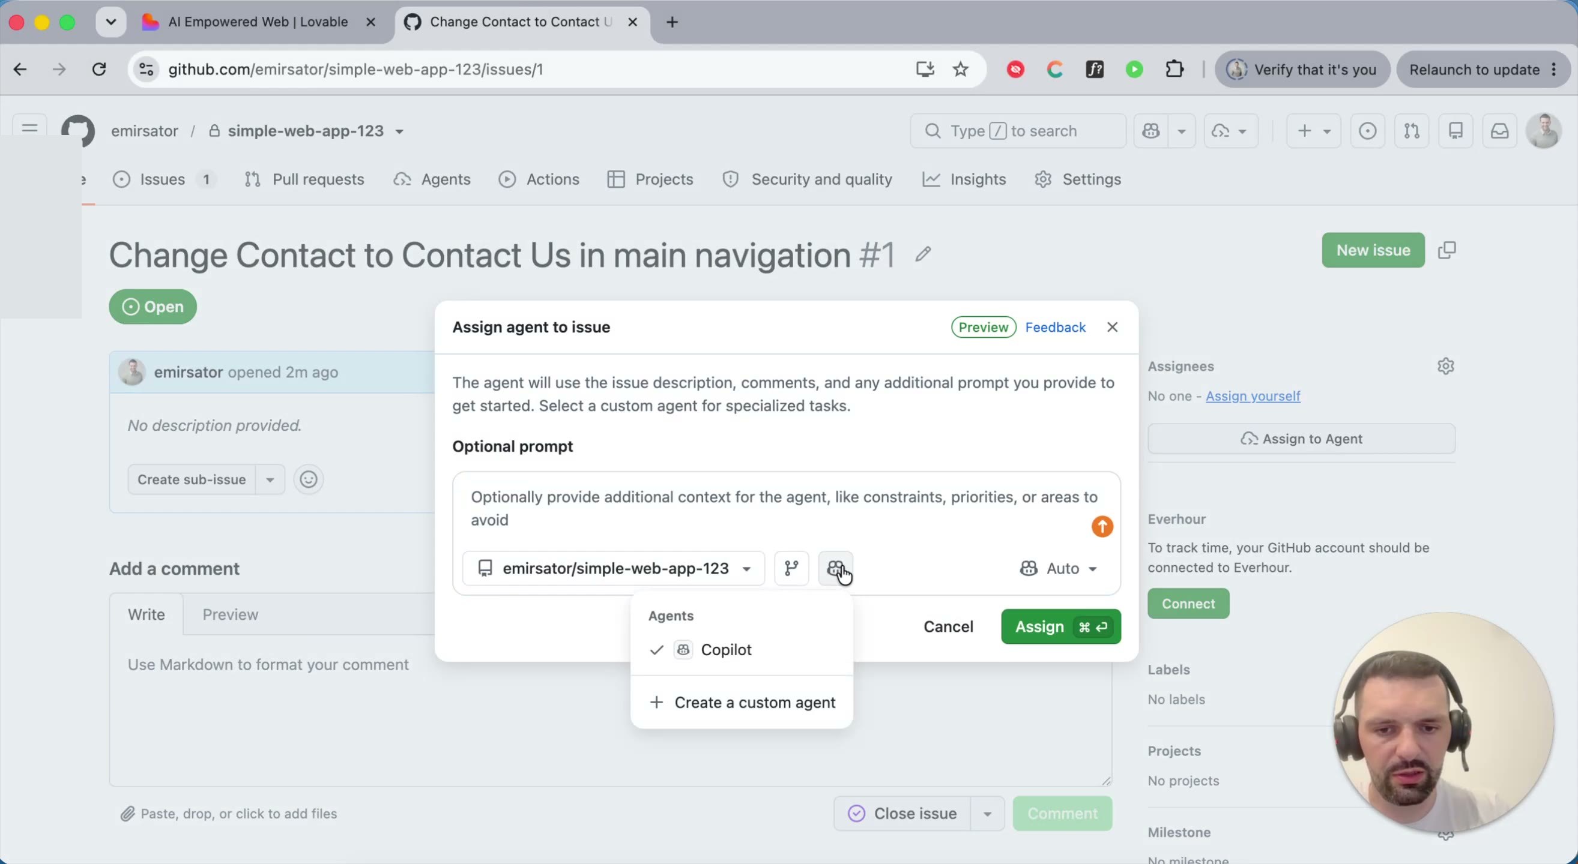
Task: Open the notifications inbox icon
Action: [x=1499, y=131]
